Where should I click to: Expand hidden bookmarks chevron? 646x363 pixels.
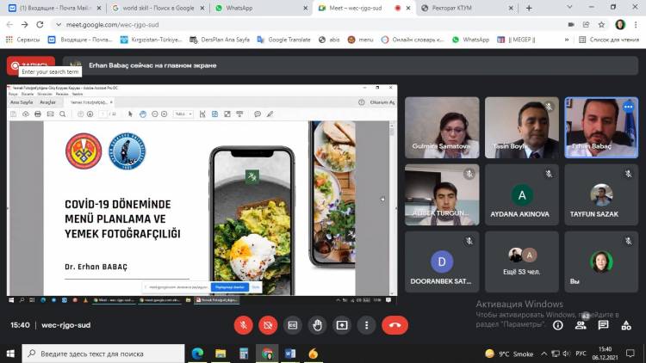[x=567, y=40]
